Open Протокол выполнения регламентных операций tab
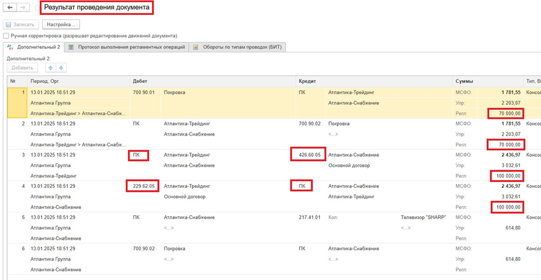 click(127, 47)
